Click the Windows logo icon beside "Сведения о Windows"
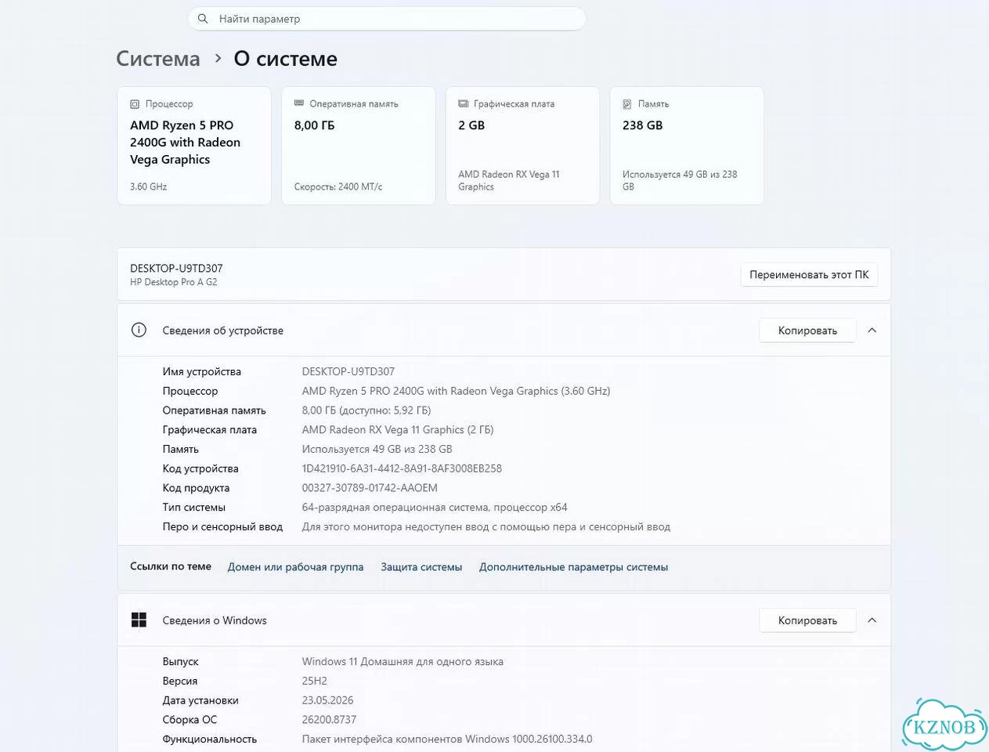Screen dimensions: 989x752 pos(139,620)
